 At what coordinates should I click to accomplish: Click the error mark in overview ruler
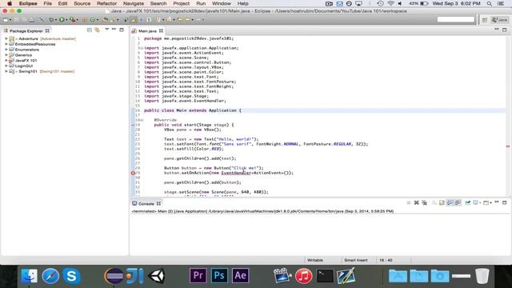coord(508,146)
